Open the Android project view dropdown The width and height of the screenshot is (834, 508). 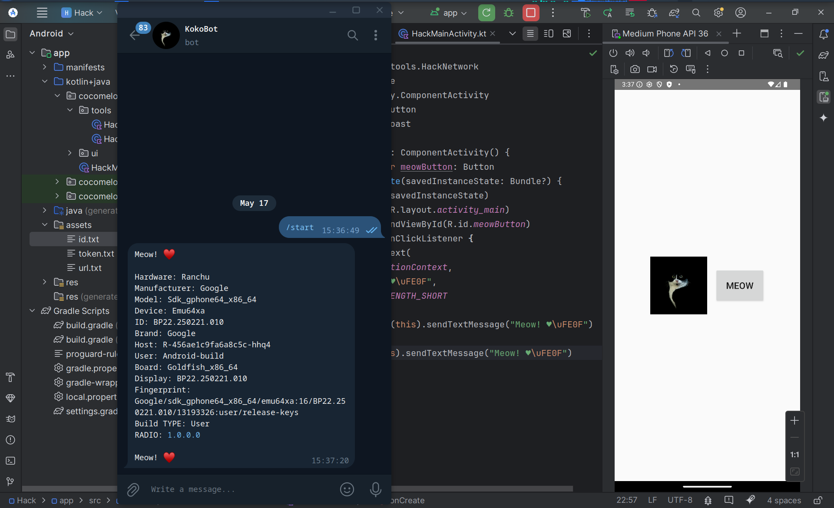tap(51, 33)
